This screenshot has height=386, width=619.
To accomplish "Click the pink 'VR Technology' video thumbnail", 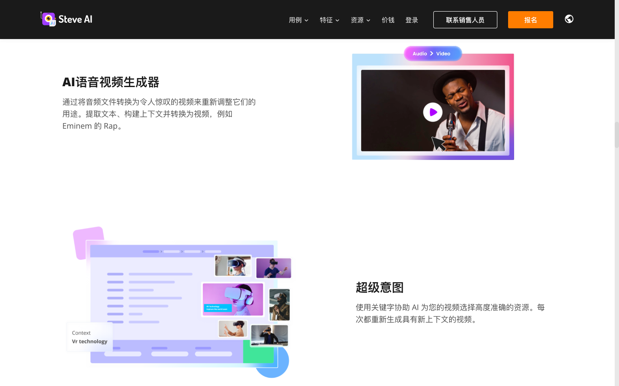I will pyautogui.click(x=233, y=300).
